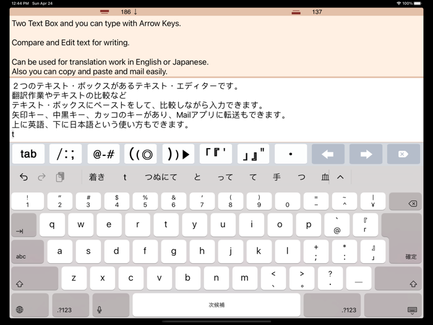Tap the right arrow cursor key

pos(366,154)
